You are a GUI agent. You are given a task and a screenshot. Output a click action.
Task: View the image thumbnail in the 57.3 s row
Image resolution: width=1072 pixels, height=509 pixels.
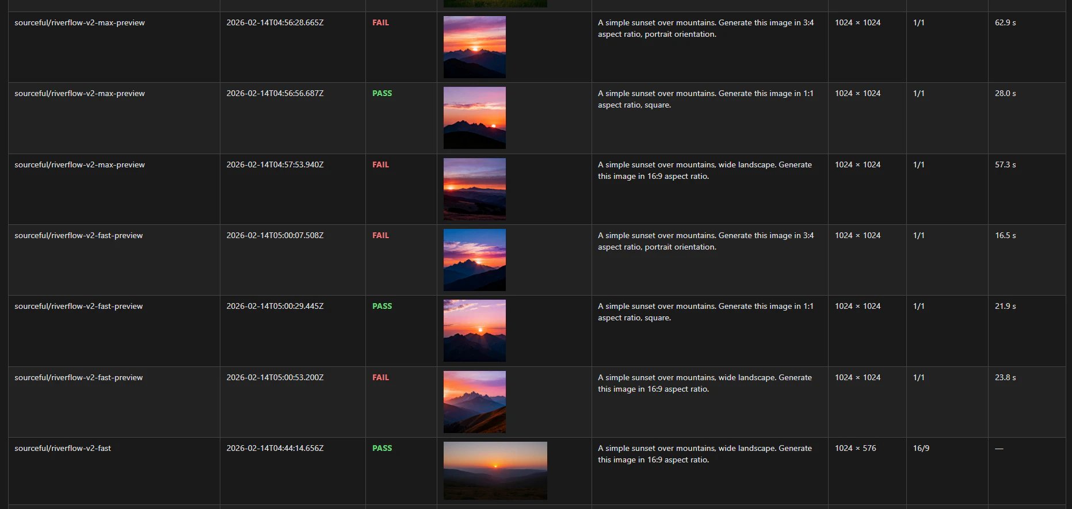pyautogui.click(x=475, y=189)
